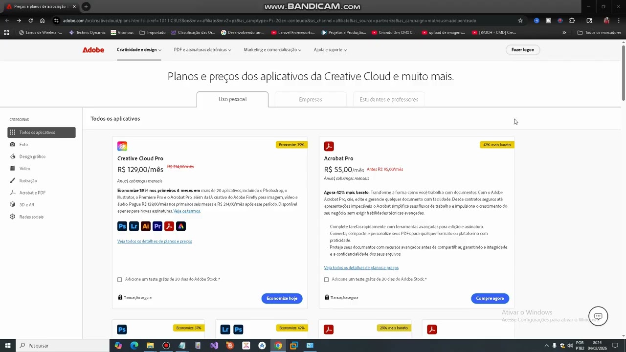This screenshot has width=626, height=352.
Task: Show hidden system tray icons
Action: (546, 346)
